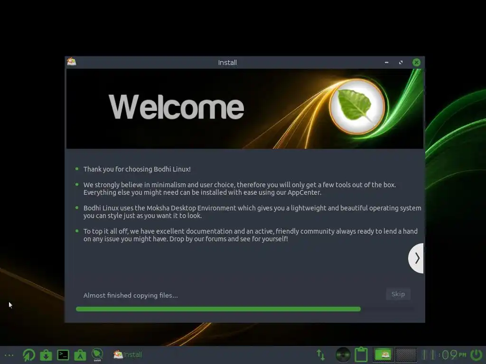Image resolution: width=486 pixels, height=364 pixels.
Task: Open the AppCenter bag icon
Action: (80, 355)
